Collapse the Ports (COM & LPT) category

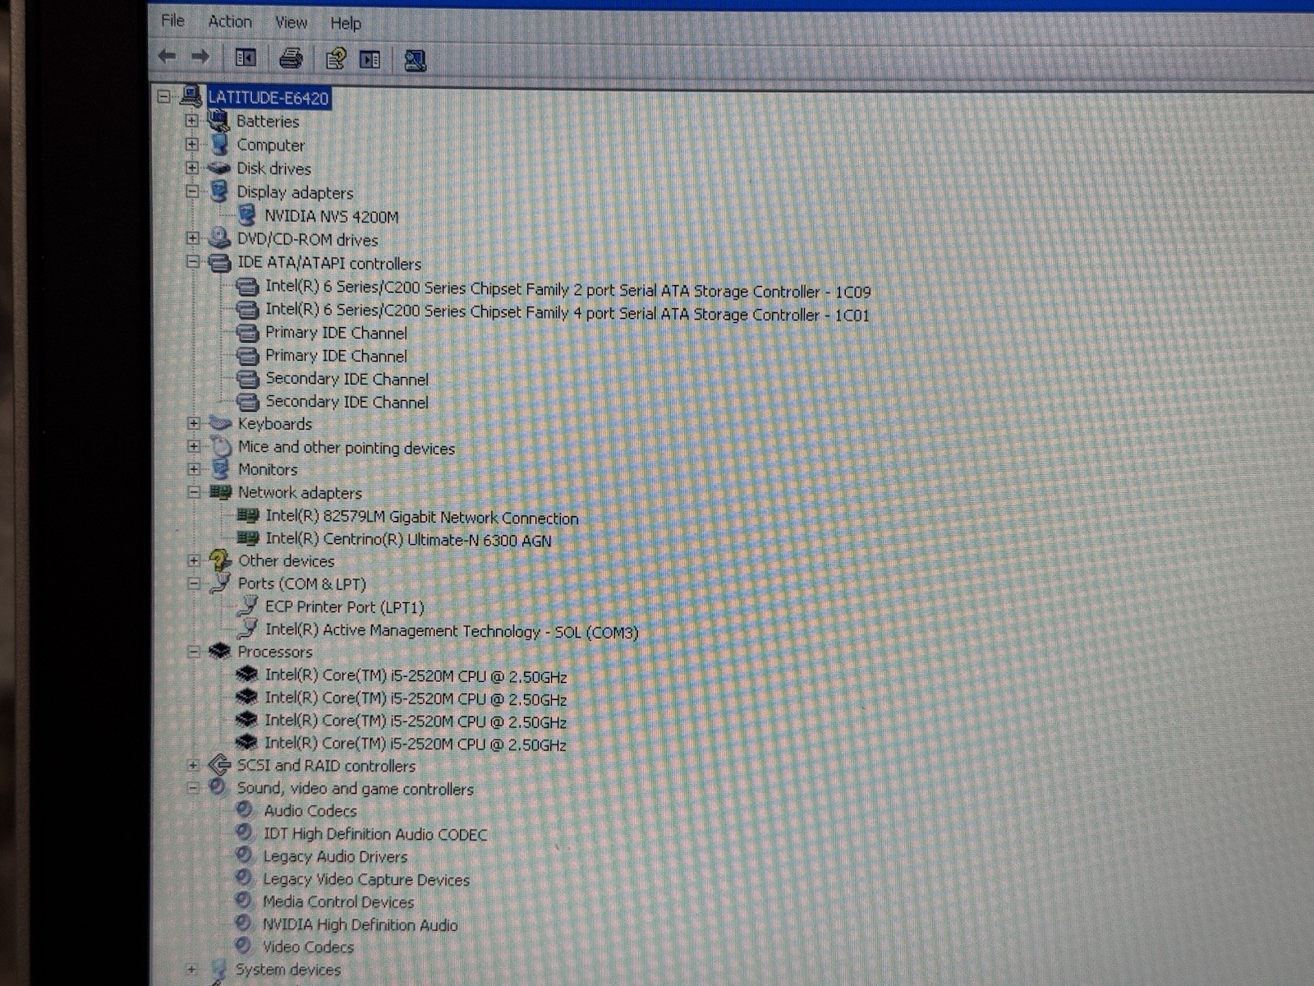(194, 583)
